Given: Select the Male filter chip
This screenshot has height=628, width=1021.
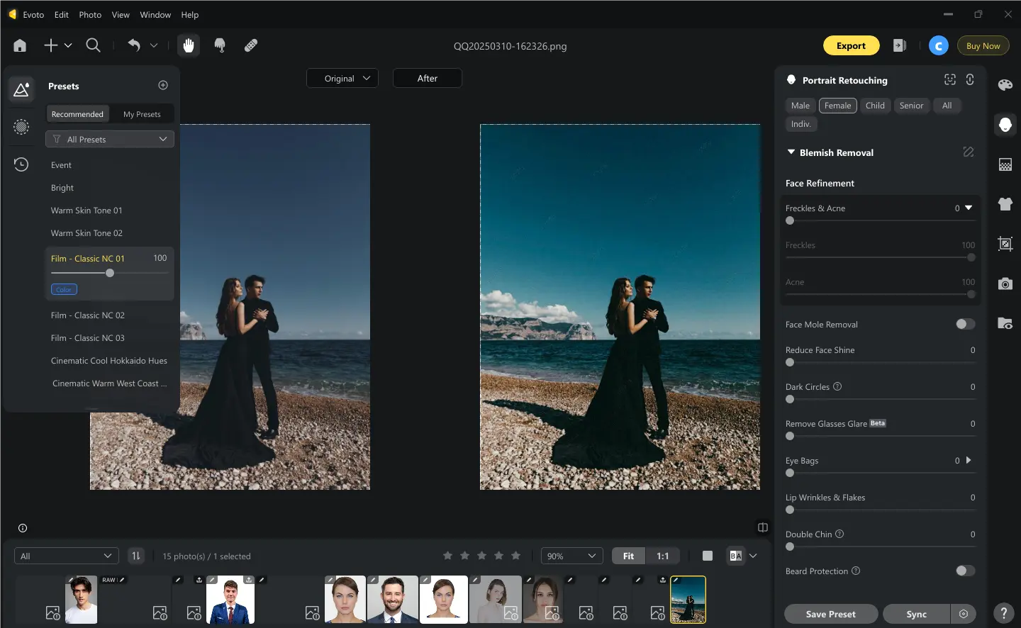Looking at the screenshot, I should coord(800,106).
